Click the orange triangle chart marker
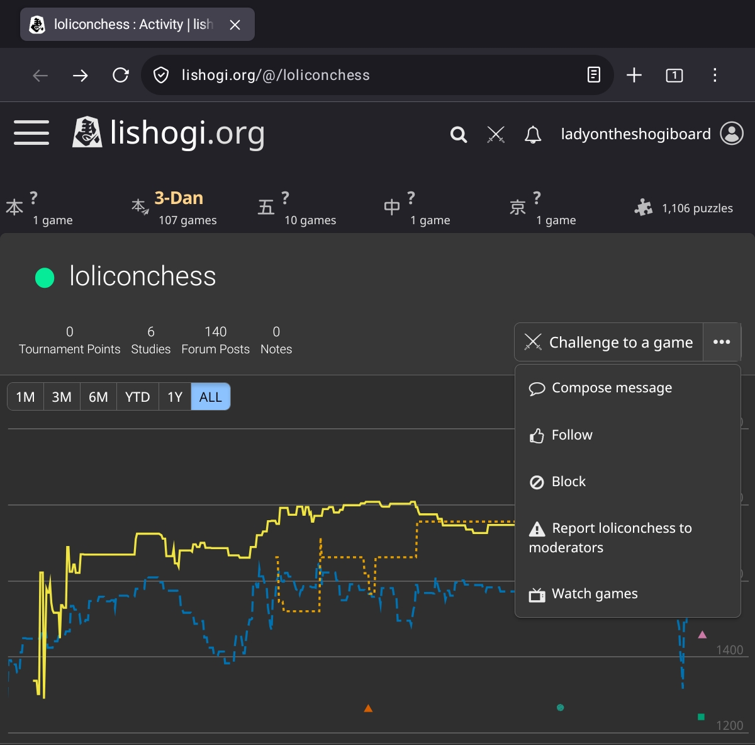 coord(368,708)
